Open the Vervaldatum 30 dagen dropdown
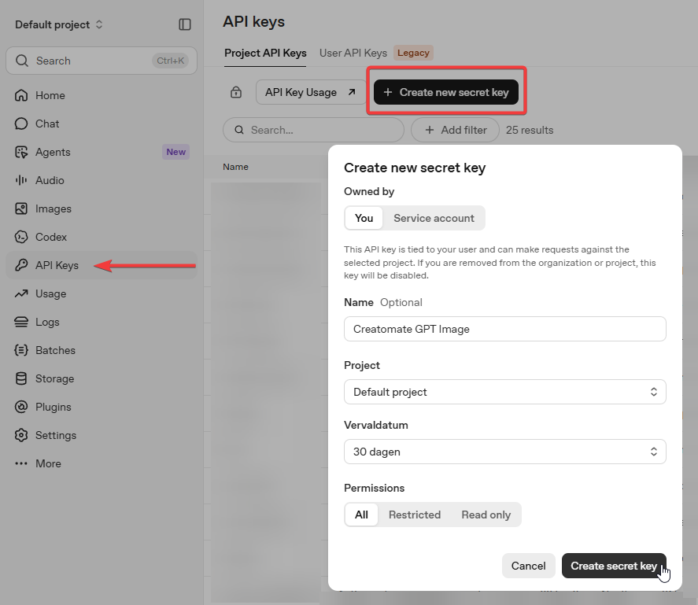698x605 pixels. pos(504,452)
